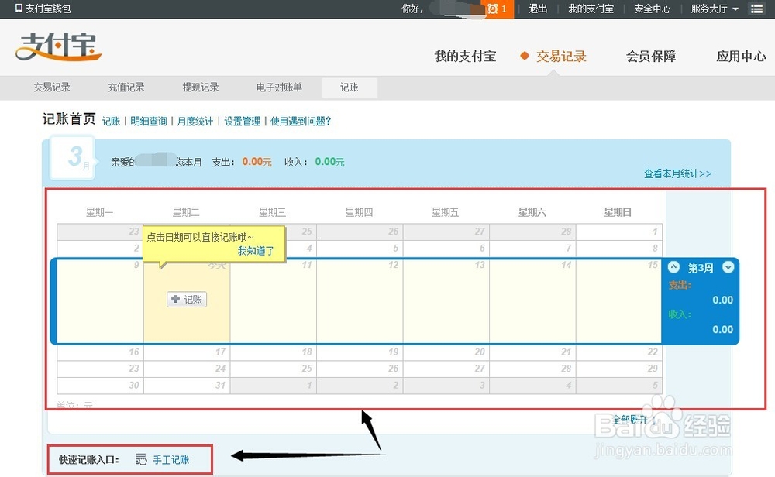Switch to 提现记录 sub-tab

tap(201, 88)
